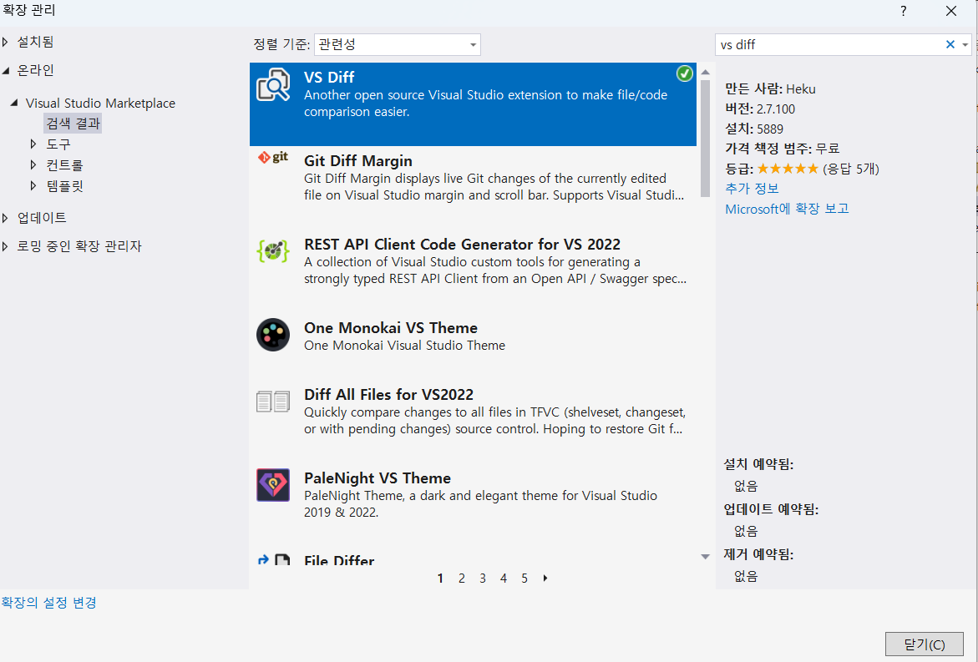978x662 pixels.
Task: Click the 설치 예약됨 label
Action: (x=758, y=464)
